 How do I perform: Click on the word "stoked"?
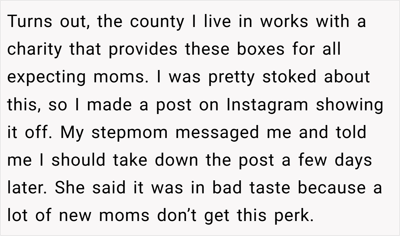pos(289,77)
